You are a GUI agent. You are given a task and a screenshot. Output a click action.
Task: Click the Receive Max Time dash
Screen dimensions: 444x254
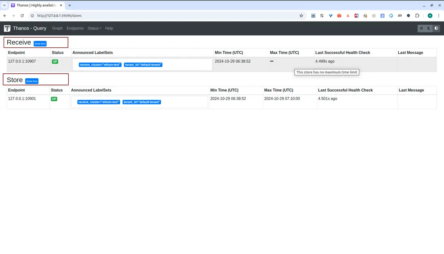(x=272, y=61)
